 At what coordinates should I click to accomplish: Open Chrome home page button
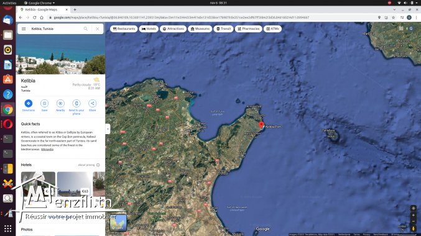[x=42, y=17]
